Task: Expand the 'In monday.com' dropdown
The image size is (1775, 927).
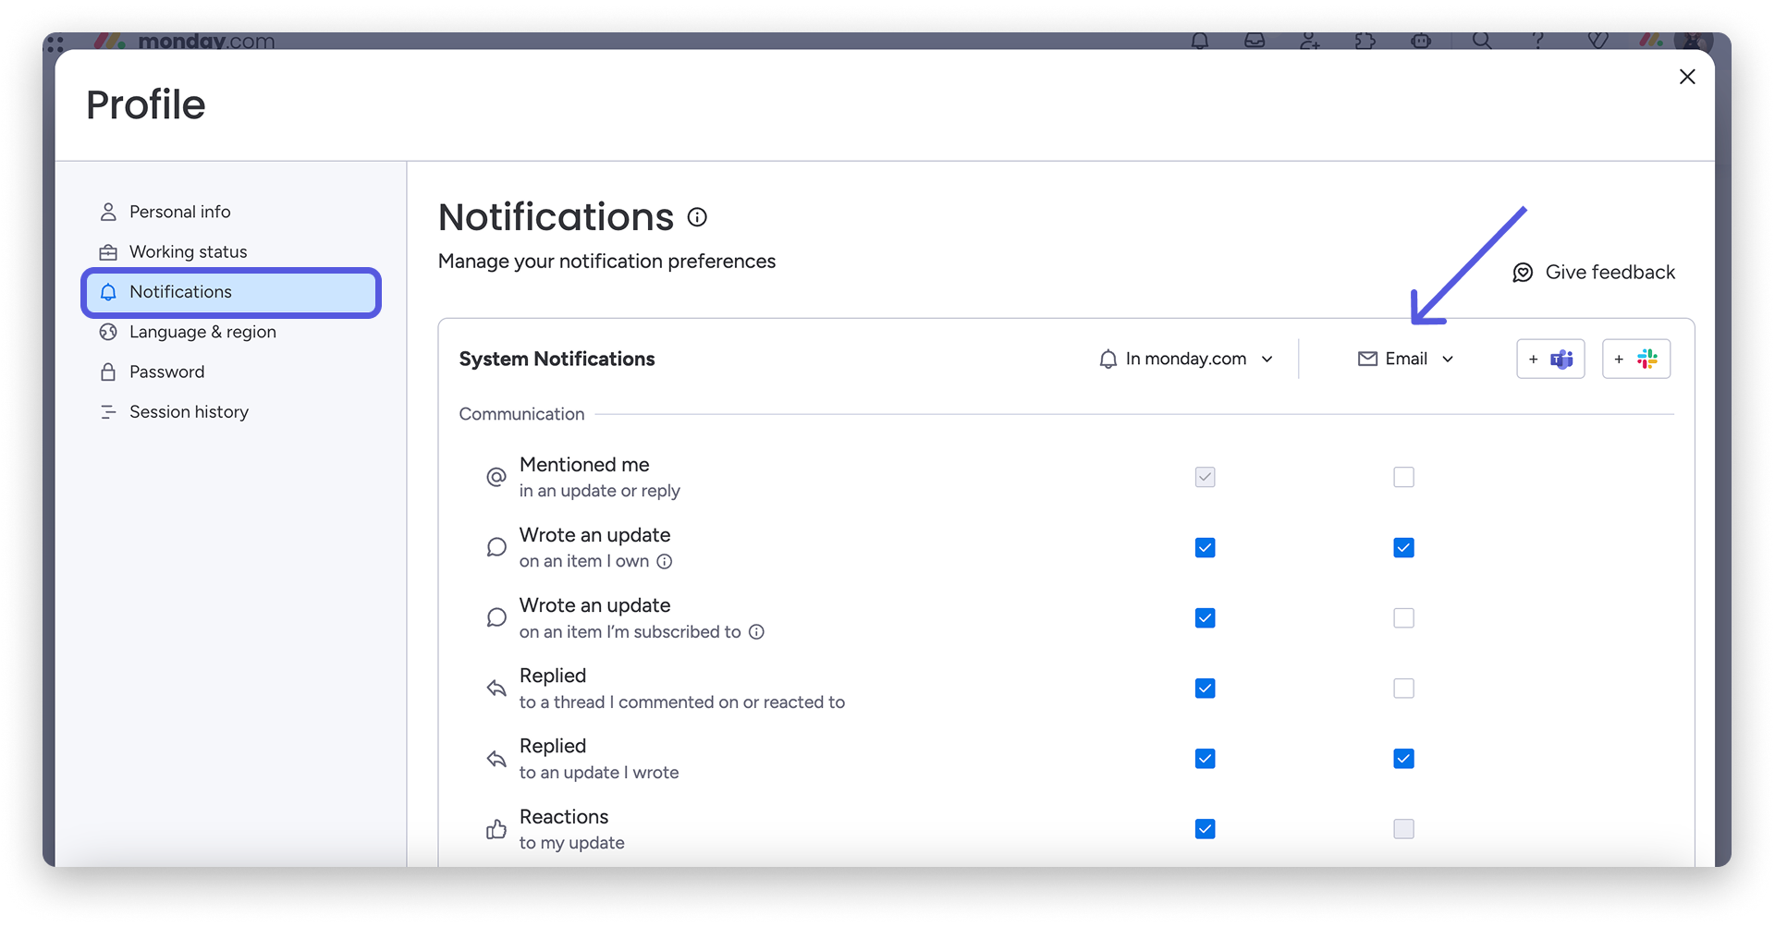Action: pos(1186,359)
